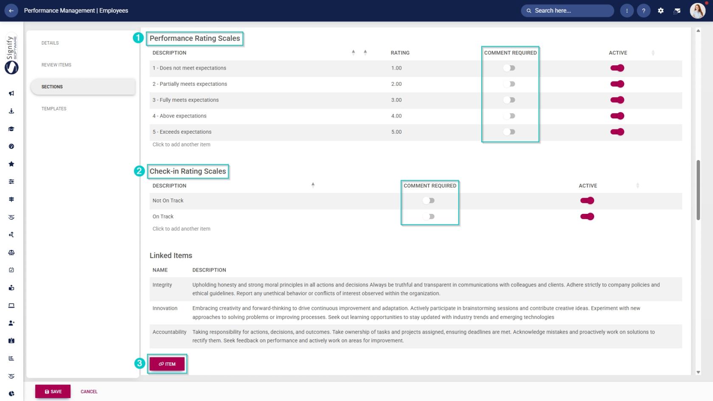Open the user profile avatar

coord(697,11)
